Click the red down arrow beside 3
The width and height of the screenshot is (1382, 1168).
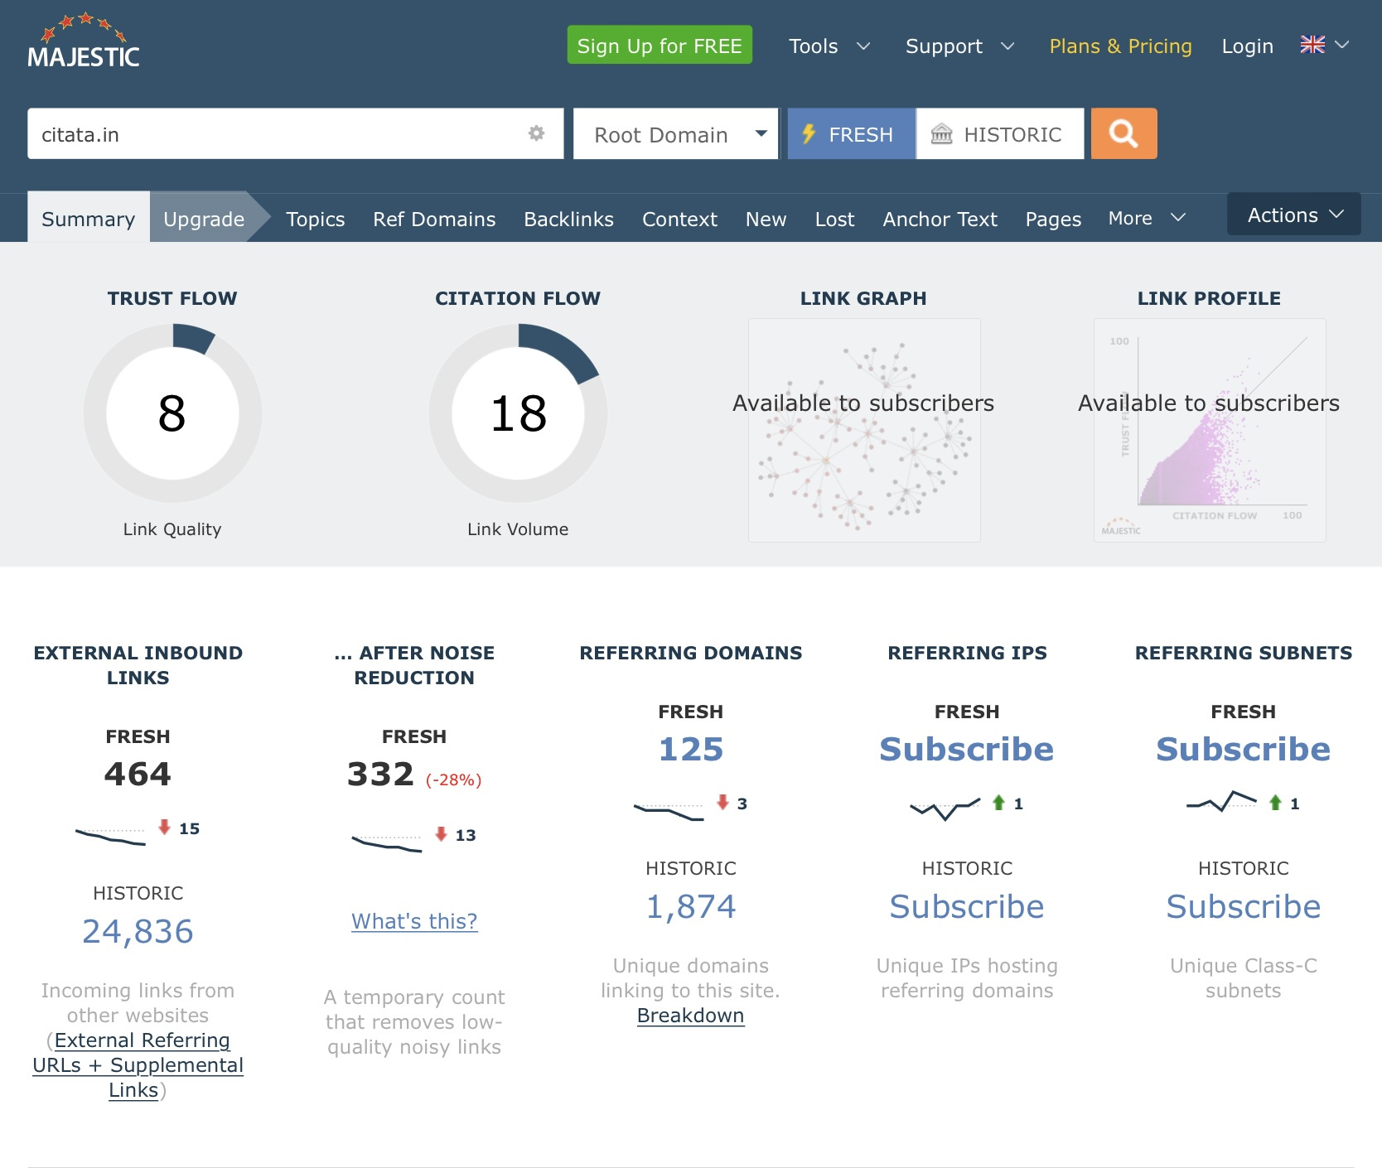[722, 802]
